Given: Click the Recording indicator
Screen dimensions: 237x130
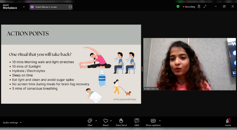Looking at the screenshot, I should (x=189, y=7).
